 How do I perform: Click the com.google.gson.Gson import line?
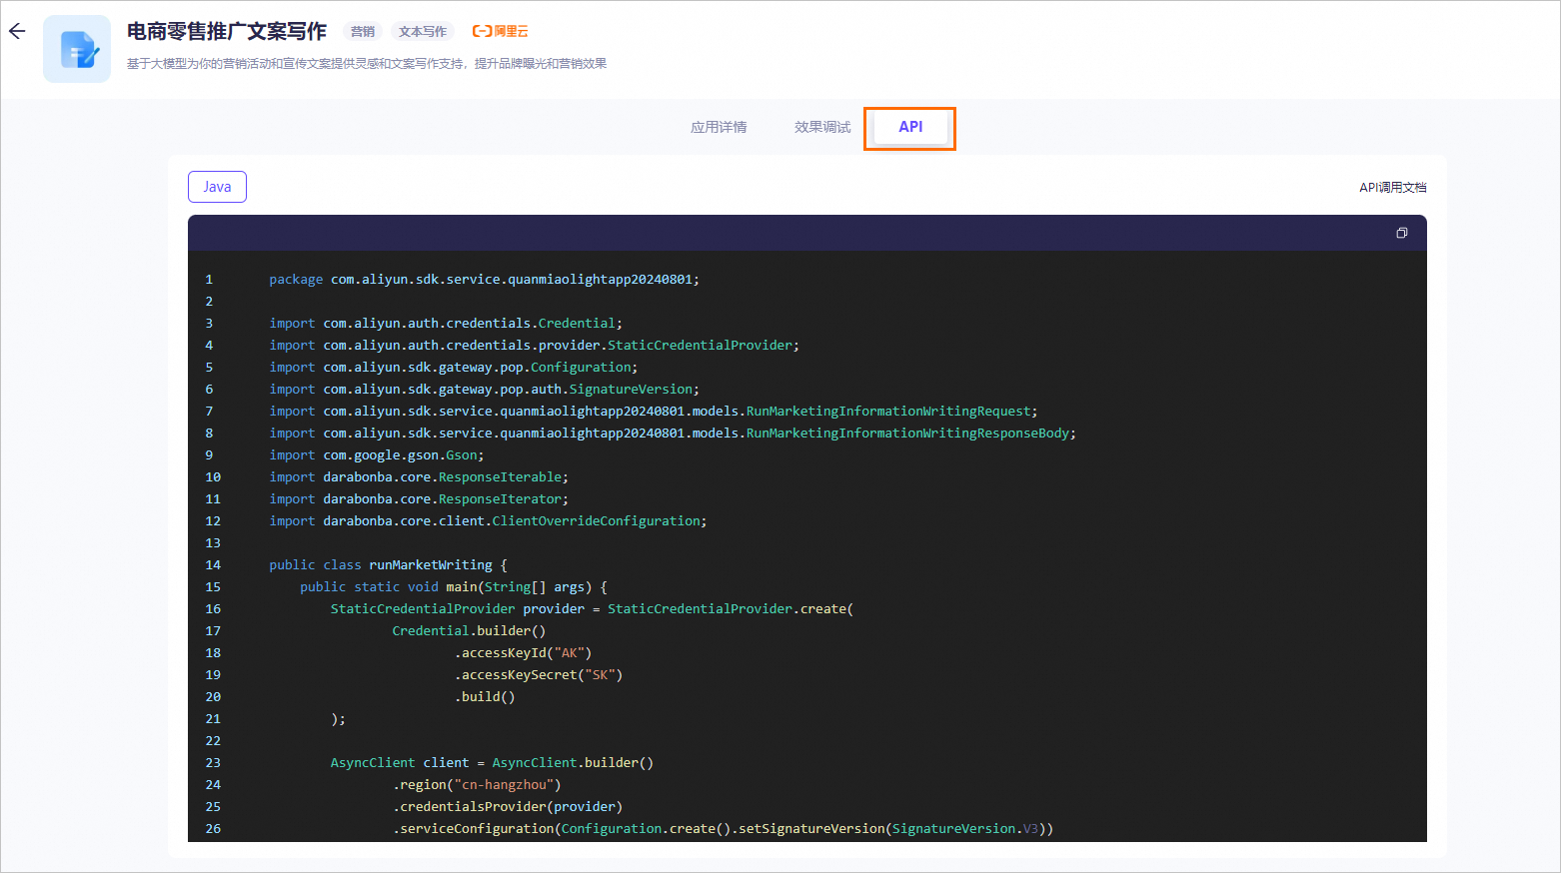click(377, 455)
